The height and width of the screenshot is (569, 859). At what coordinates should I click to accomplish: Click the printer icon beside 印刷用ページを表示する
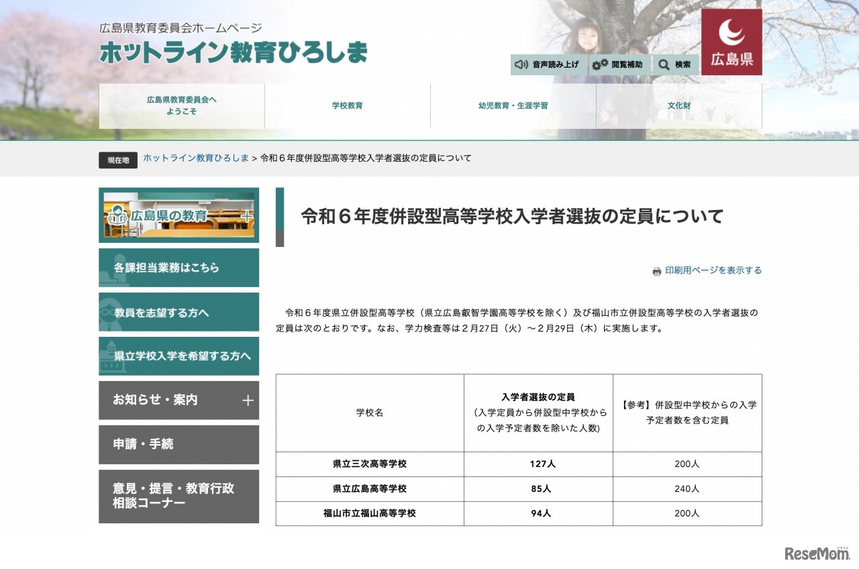pos(656,270)
